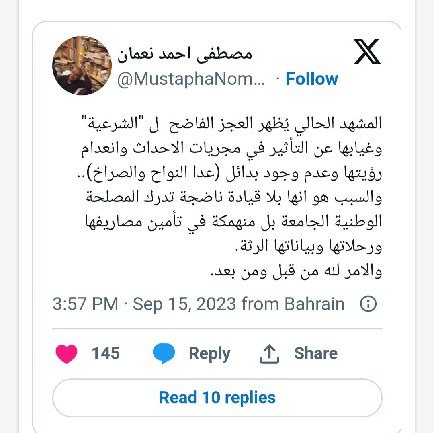Open the author's profile picture
434x433 pixels.
[82, 66]
